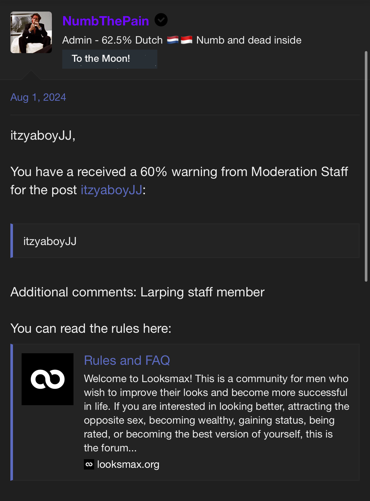The height and width of the screenshot is (501, 370).
Task: Visit the looksmax.org site link
Action: point(128,464)
